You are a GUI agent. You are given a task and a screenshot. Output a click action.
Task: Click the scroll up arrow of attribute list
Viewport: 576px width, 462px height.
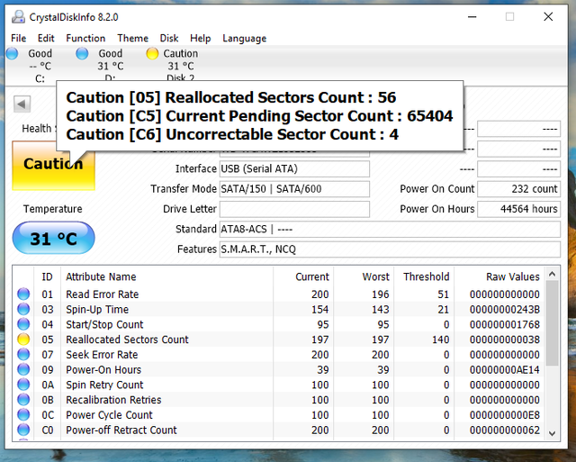[552, 274]
